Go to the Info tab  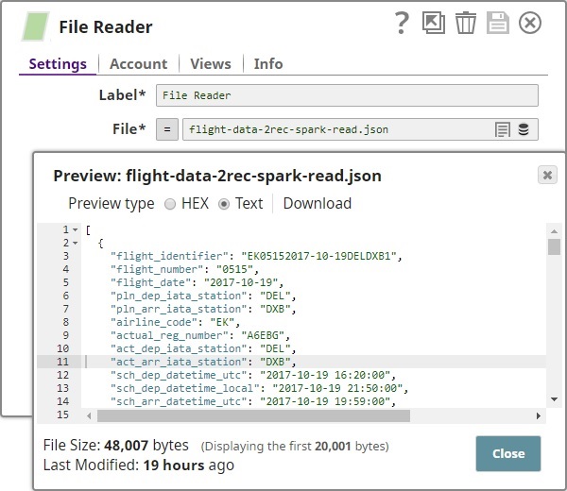click(x=268, y=64)
